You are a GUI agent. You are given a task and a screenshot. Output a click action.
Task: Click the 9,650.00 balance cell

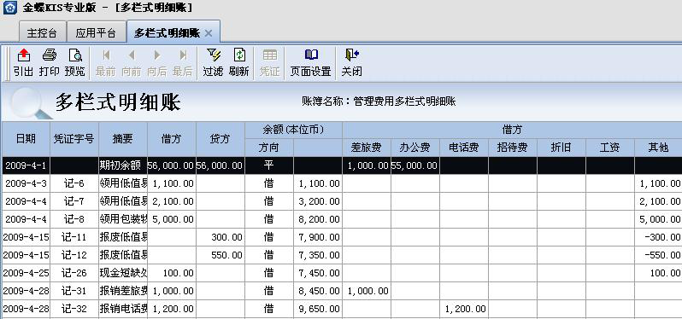coord(318,309)
